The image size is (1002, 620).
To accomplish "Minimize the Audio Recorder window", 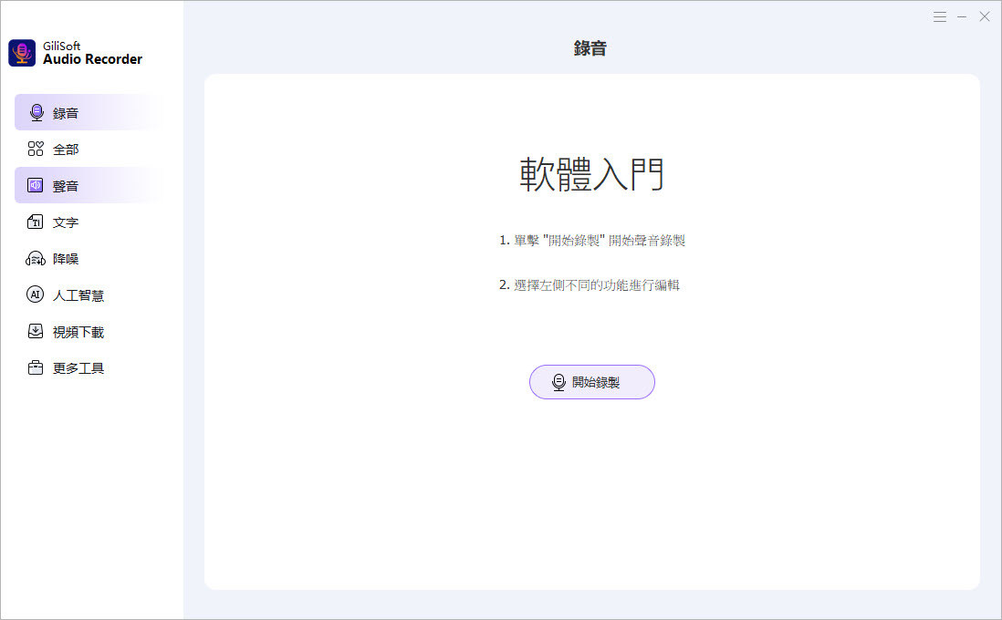I will [962, 16].
